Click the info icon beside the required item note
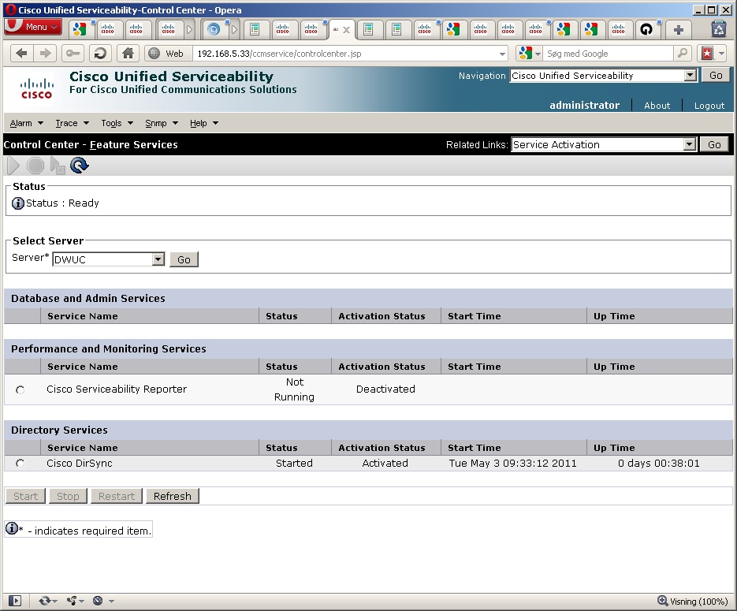The width and height of the screenshot is (737, 611). (12, 528)
